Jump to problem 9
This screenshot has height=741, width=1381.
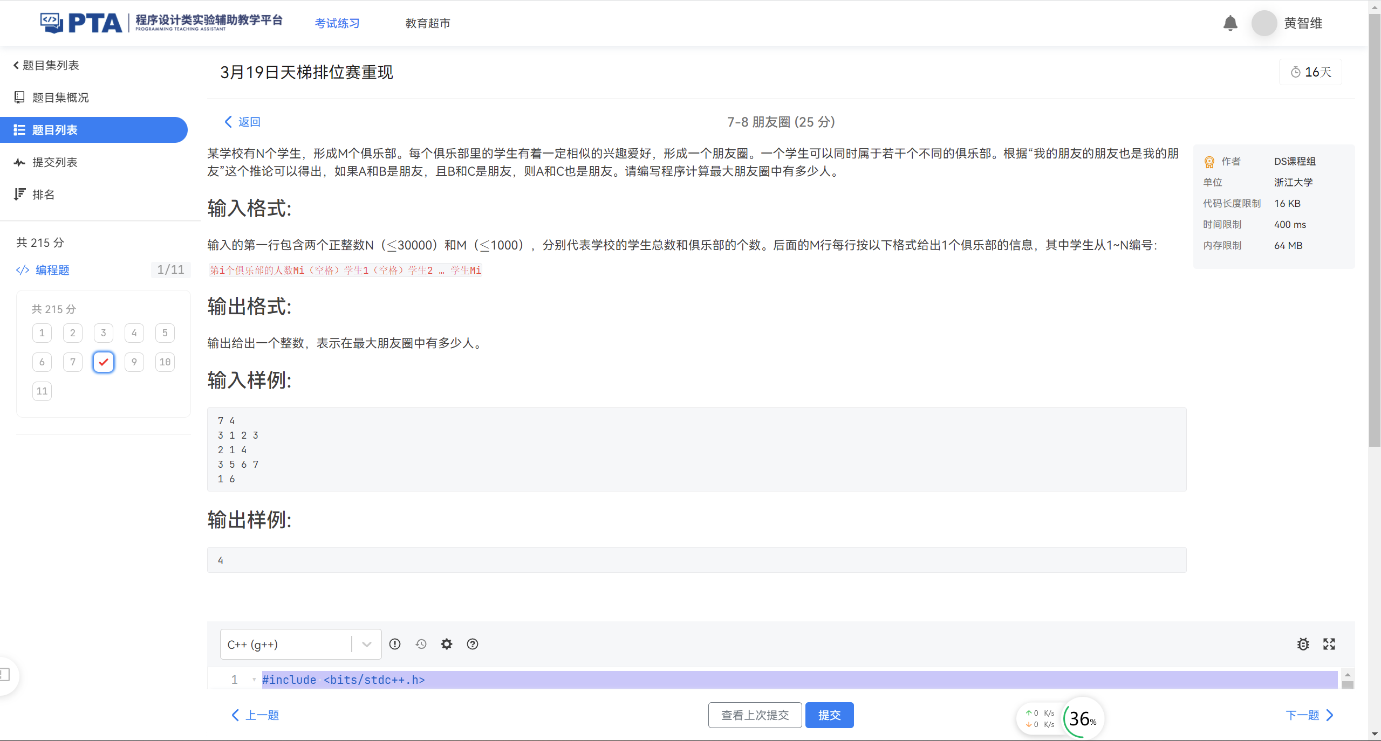tap(134, 362)
